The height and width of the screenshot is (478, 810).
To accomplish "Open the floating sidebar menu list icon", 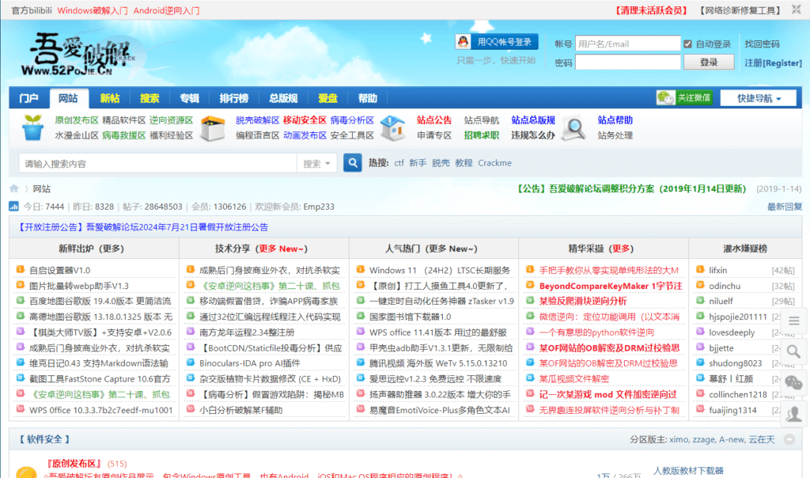I will (794, 321).
